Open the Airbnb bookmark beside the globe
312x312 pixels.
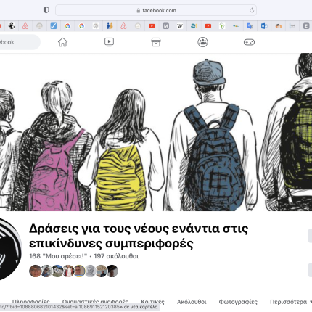click(x=25, y=26)
